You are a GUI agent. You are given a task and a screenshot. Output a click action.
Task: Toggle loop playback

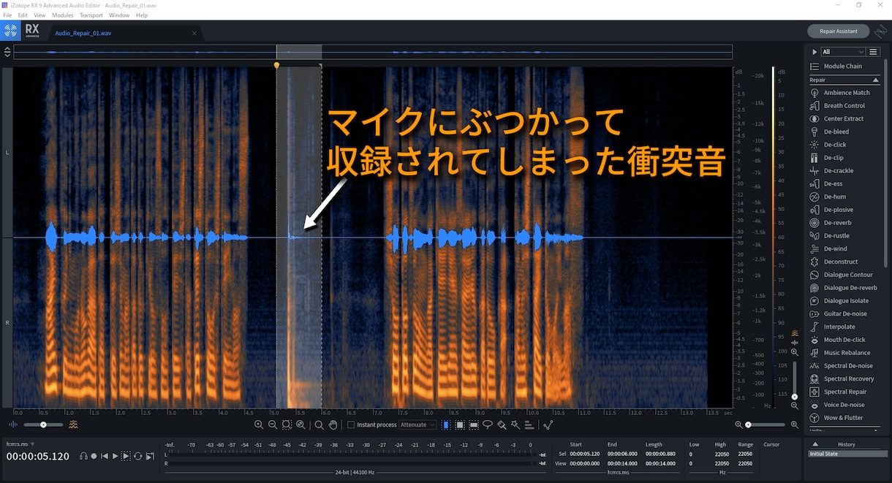click(137, 456)
